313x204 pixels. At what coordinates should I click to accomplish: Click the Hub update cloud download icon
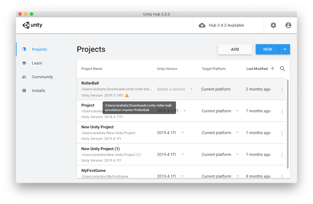click(202, 25)
